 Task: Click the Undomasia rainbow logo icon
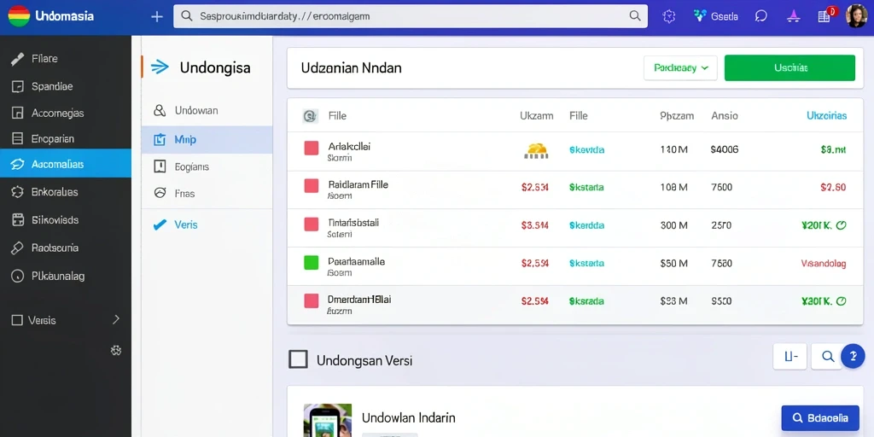[19, 16]
